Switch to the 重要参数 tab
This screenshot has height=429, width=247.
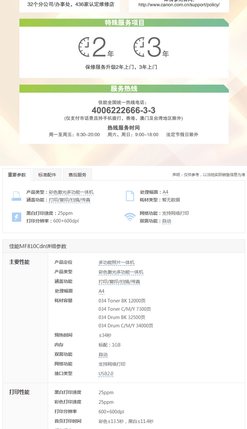pos(17,175)
